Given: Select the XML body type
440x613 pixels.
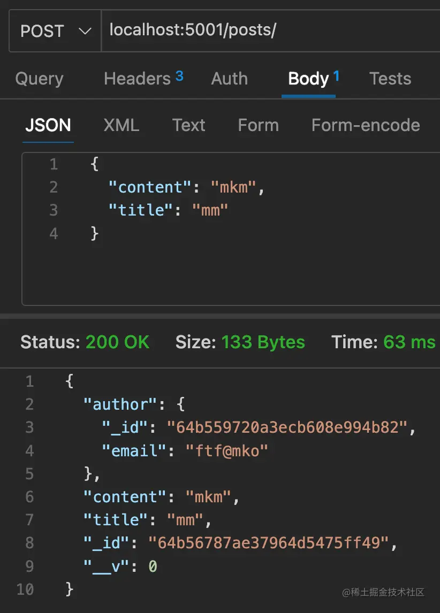Looking at the screenshot, I should pos(122,125).
